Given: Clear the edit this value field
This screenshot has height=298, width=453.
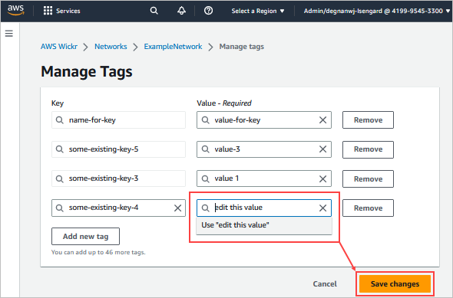Looking at the screenshot, I should coord(322,208).
